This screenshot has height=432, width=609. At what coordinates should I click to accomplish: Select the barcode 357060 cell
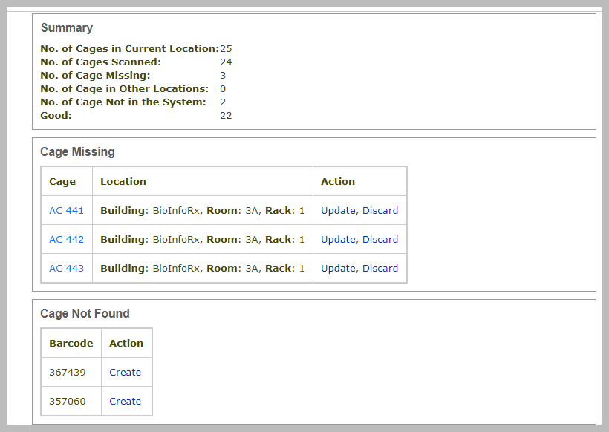(x=67, y=401)
